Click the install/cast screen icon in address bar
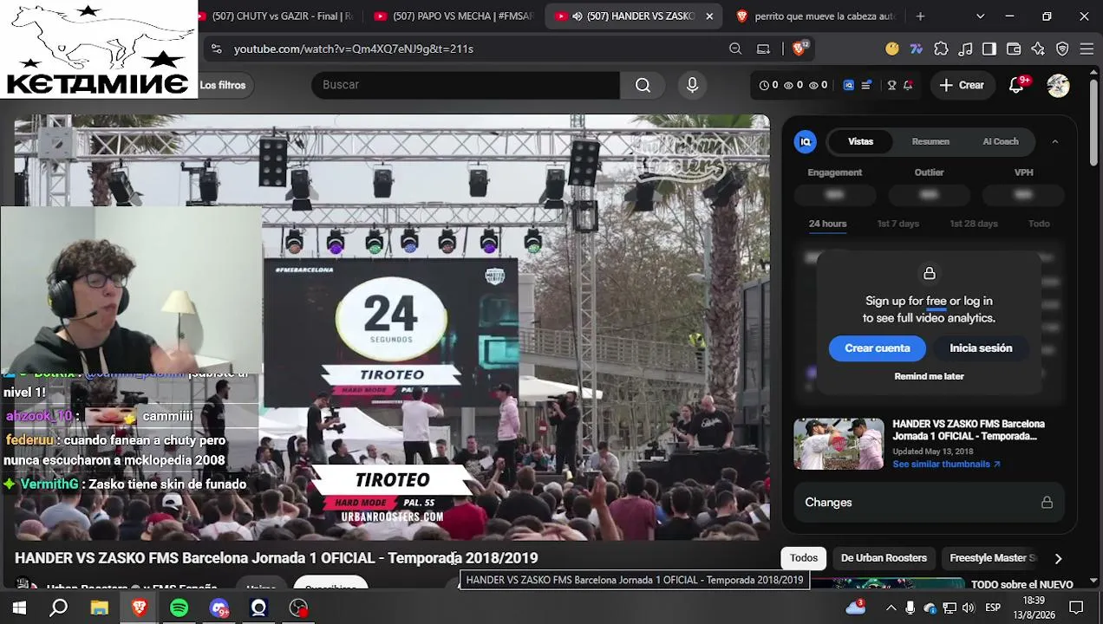This screenshot has width=1103, height=624. [x=763, y=49]
